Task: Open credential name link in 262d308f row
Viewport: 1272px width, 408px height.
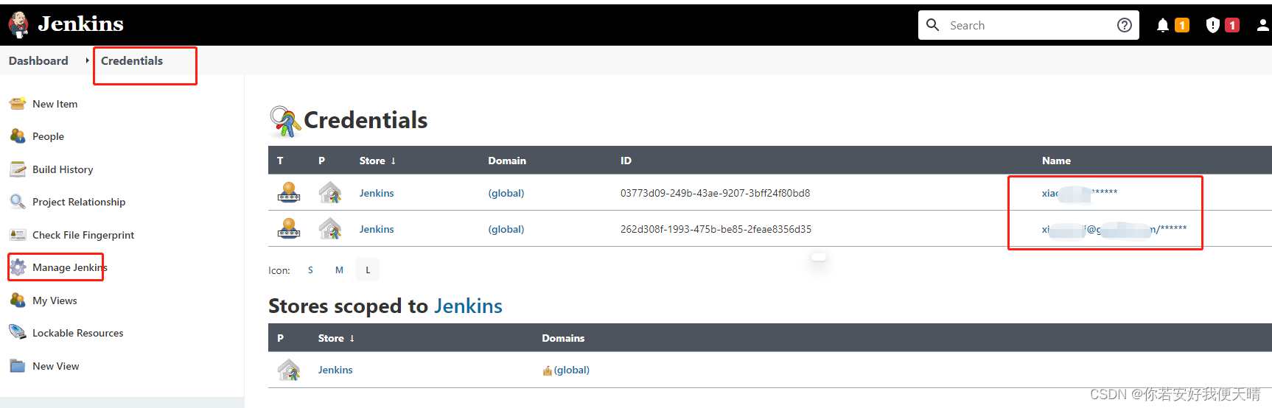Action: pos(1114,229)
